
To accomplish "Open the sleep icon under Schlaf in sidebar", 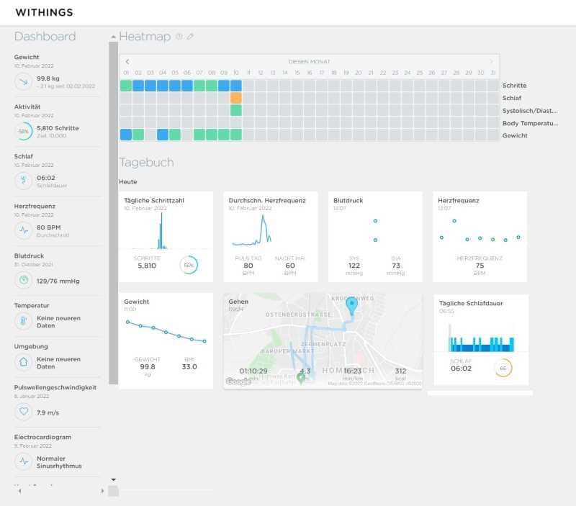I will tap(24, 181).
